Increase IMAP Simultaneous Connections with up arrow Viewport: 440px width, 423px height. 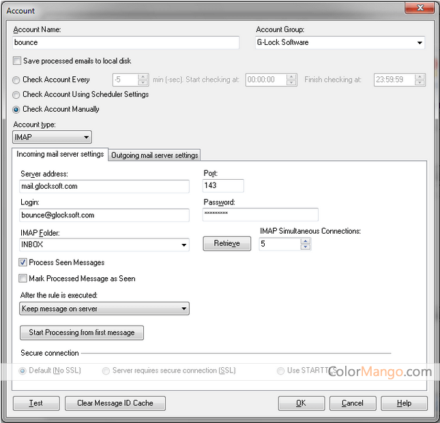click(x=306, y=240)
